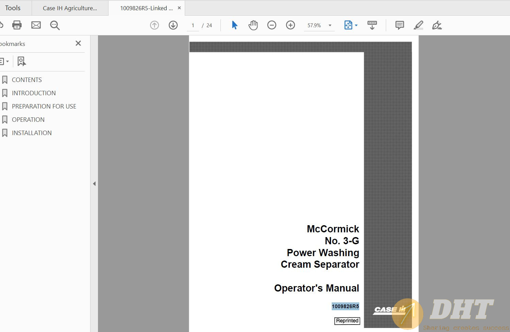Open the sign document pen tool
This screenshot has height=332, width=510.
(437, 25)
